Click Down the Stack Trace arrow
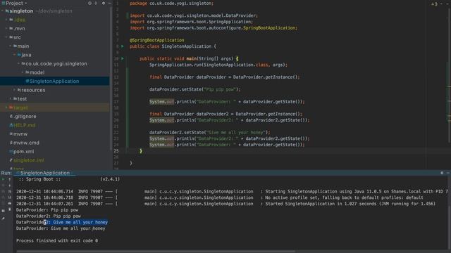Image resolution: width=451 pixels, height=253 pixels. [x=9, y=186]
